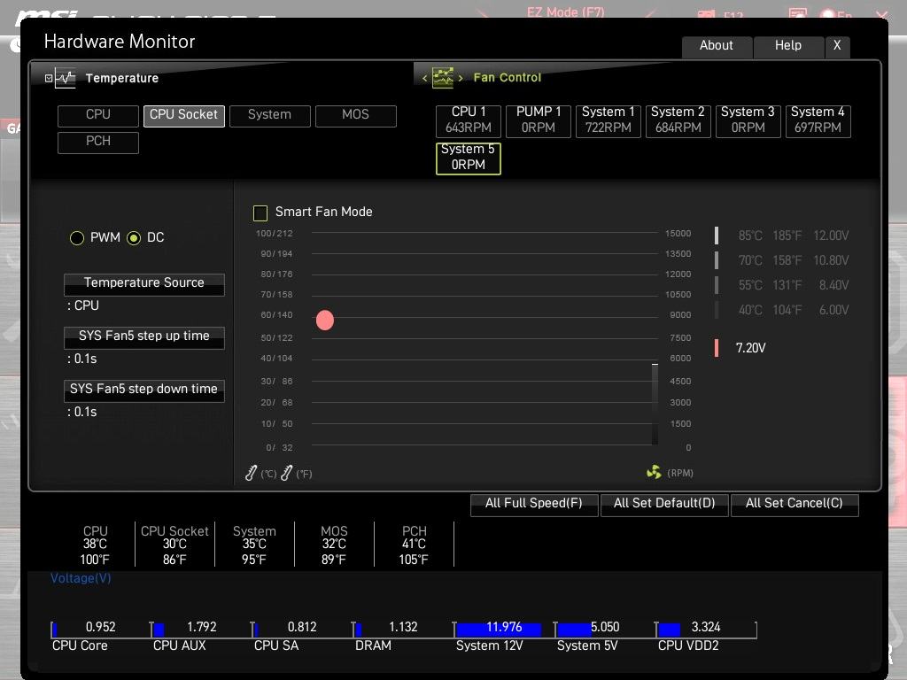Open SYS Fan5 step up time setting
Screen dimensions: 907x680
[144, 337]
